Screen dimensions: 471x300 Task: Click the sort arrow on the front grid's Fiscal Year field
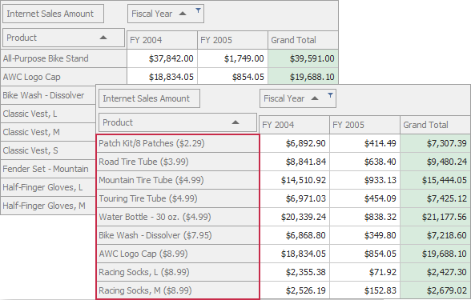point(315,98)
